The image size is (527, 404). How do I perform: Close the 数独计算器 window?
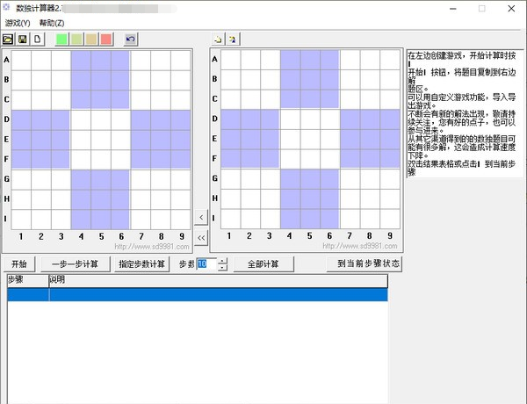[x=511, y=9]
